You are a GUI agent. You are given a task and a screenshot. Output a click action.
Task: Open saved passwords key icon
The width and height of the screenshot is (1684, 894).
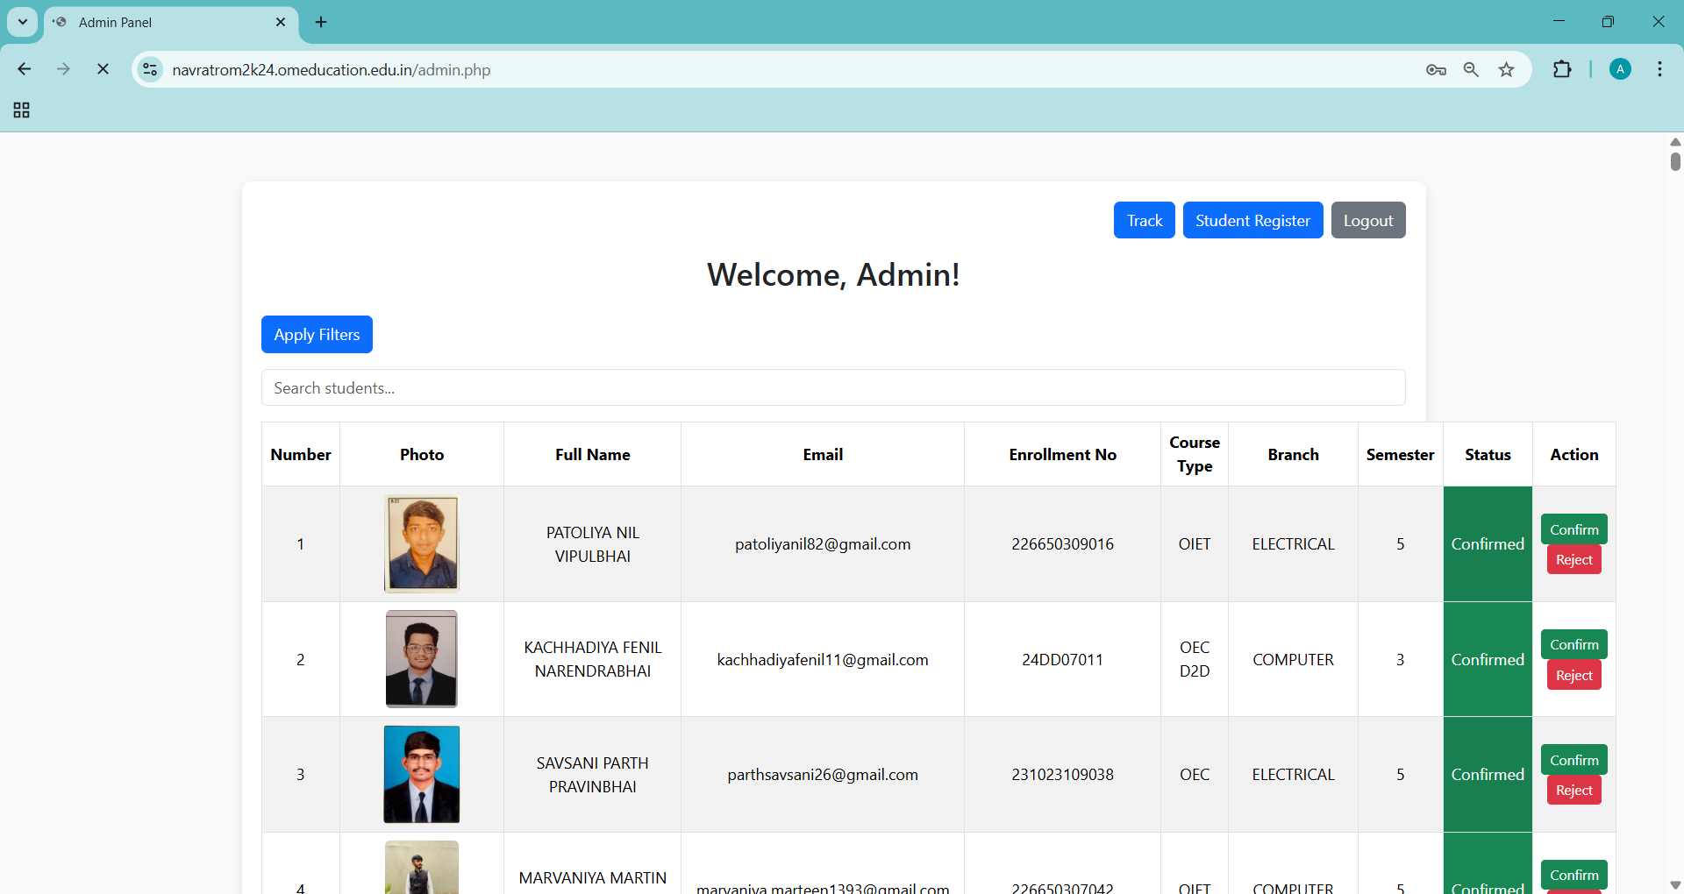[x=1436, y=70]
